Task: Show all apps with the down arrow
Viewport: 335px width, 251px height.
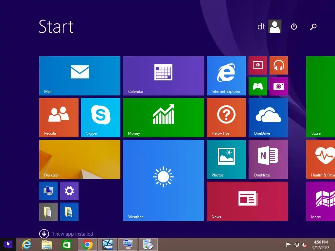Action: click(x=44, y=234)
